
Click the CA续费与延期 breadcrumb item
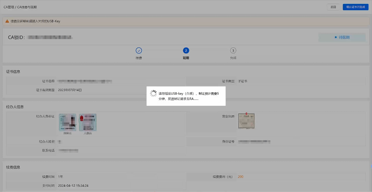point(27,7)
